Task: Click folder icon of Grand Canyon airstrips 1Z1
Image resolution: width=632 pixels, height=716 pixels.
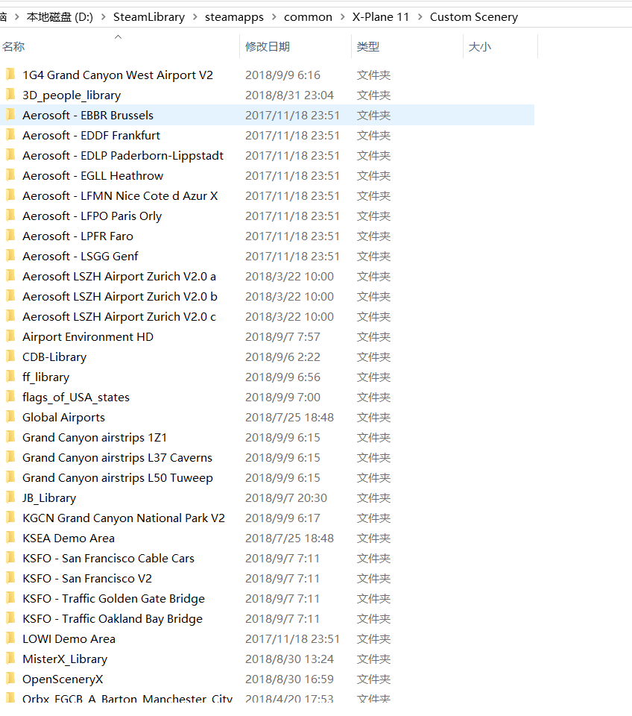Action: tap(10, 436)
